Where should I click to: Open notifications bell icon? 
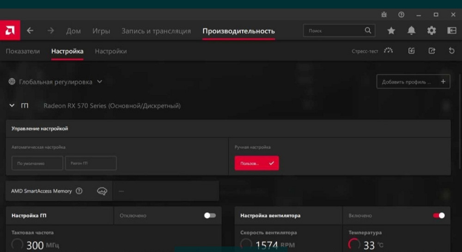411,31
